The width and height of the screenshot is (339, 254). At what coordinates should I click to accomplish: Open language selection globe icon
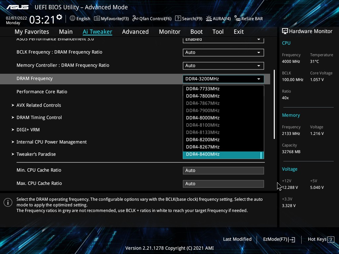click(73, 19)
